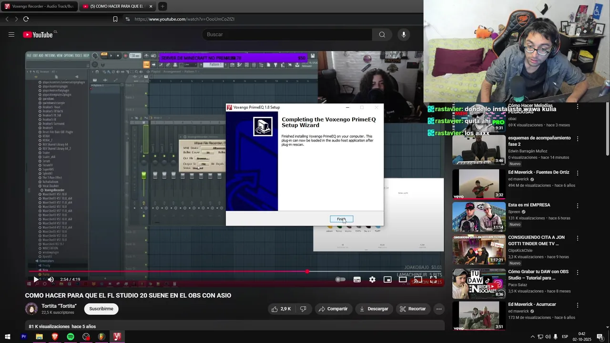Open options menu for Cómo Grabar tu DAW

(x=578, y=272)
